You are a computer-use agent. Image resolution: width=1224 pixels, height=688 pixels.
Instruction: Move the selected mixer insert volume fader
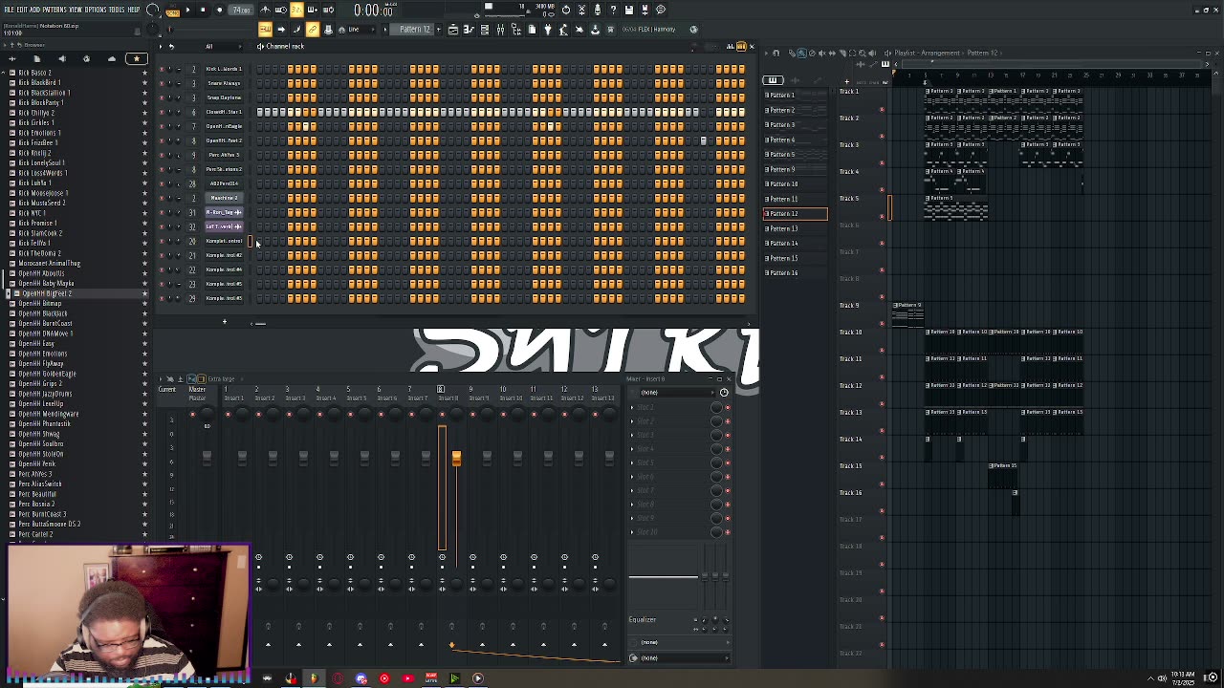point(456,459)
